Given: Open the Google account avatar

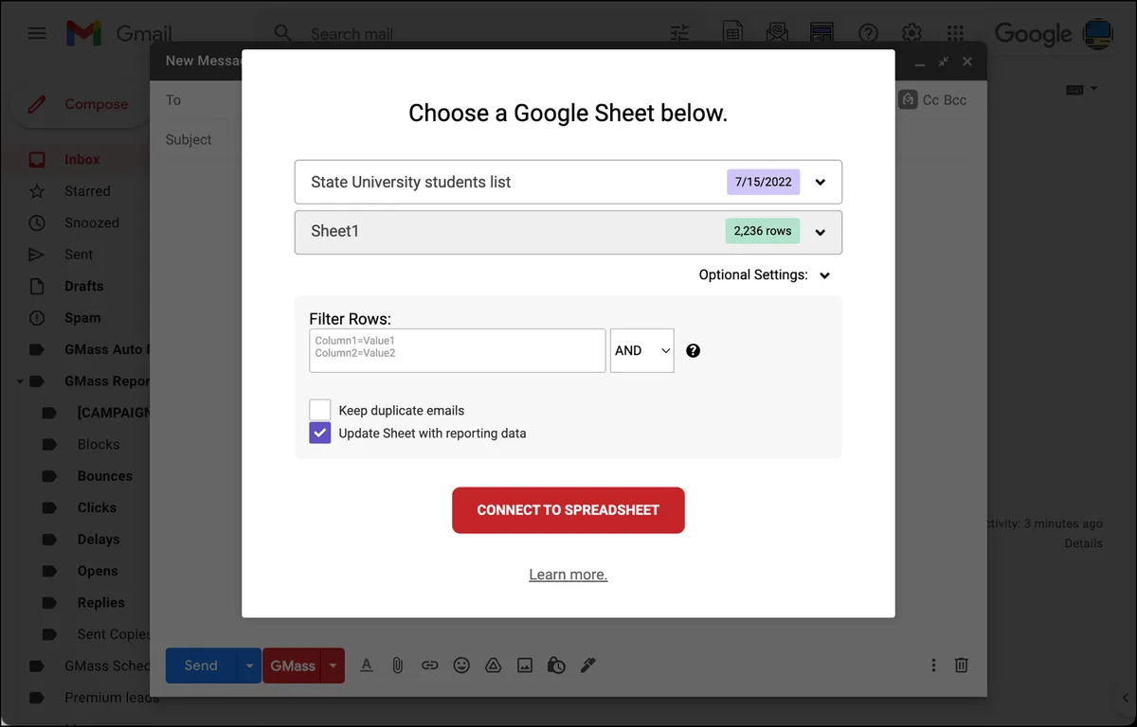Looking at the screenshot, I should (x=1098, y=33).
